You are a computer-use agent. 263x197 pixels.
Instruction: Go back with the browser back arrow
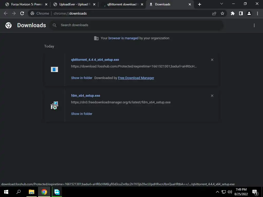(6, 13)
